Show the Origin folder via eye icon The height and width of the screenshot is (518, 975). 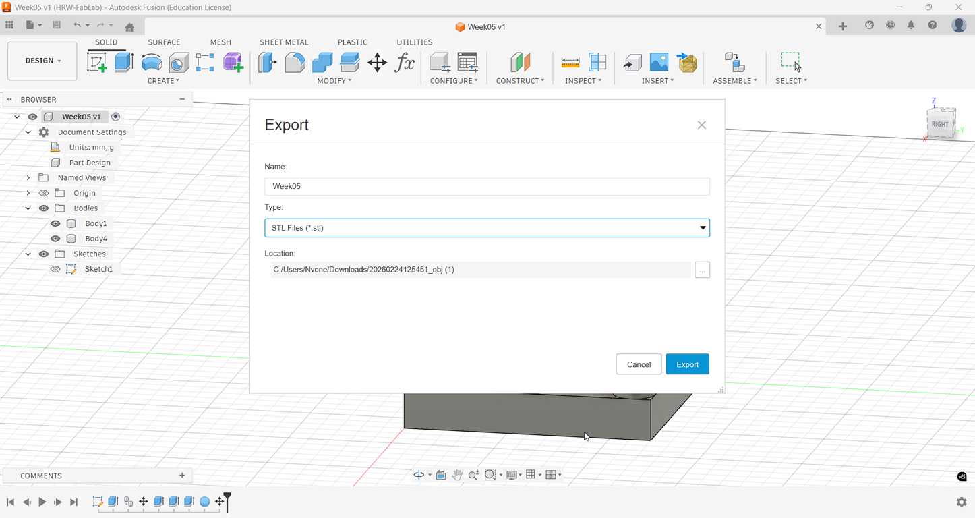pyautogui.click(x=44, y=193)
